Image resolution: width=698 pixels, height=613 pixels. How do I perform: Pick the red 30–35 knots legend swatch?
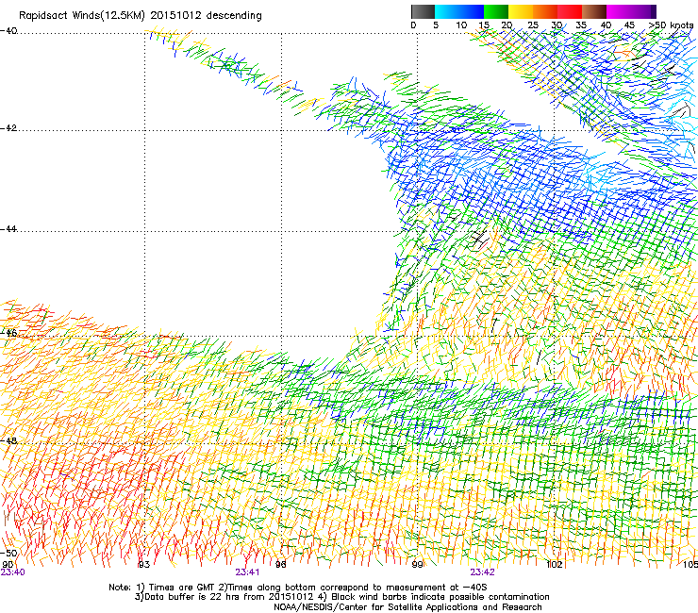[x=570, y=11]
